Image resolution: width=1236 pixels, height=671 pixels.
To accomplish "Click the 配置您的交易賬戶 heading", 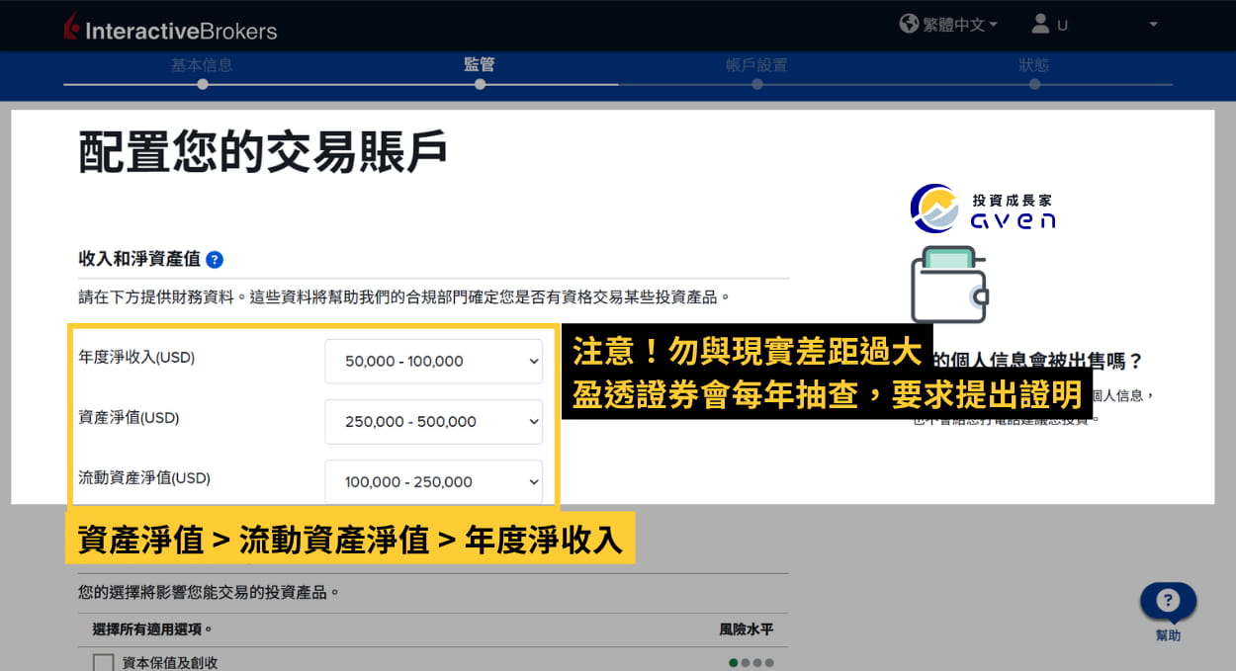I will 263,152.
